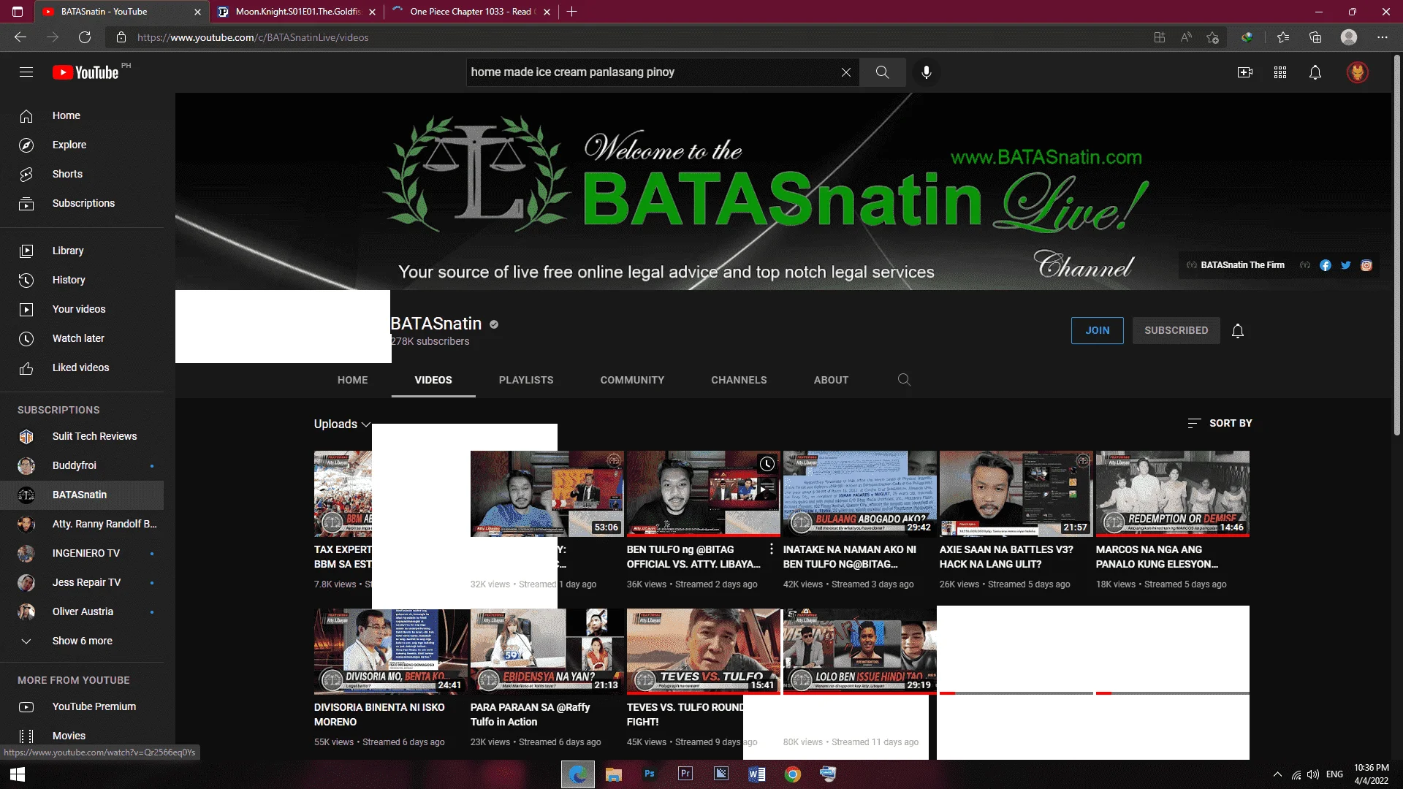Toggle channel notification bell next to Subscribed
1403x789 pixels.
coord(1238,331)
